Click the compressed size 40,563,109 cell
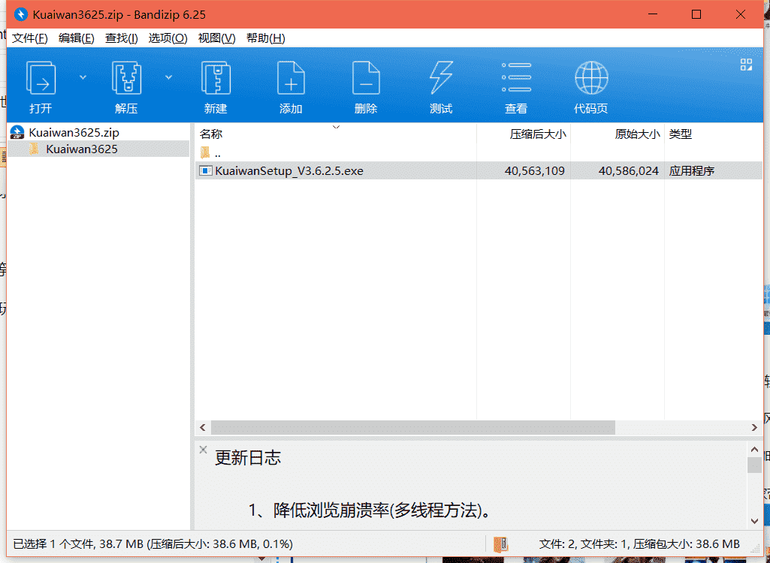Screen dimensions: 770x563 [534, 171]
